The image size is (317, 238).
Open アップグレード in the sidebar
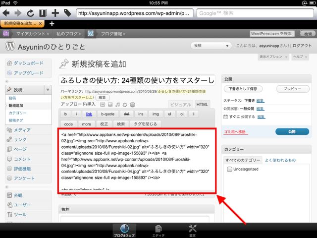(29, 73)
